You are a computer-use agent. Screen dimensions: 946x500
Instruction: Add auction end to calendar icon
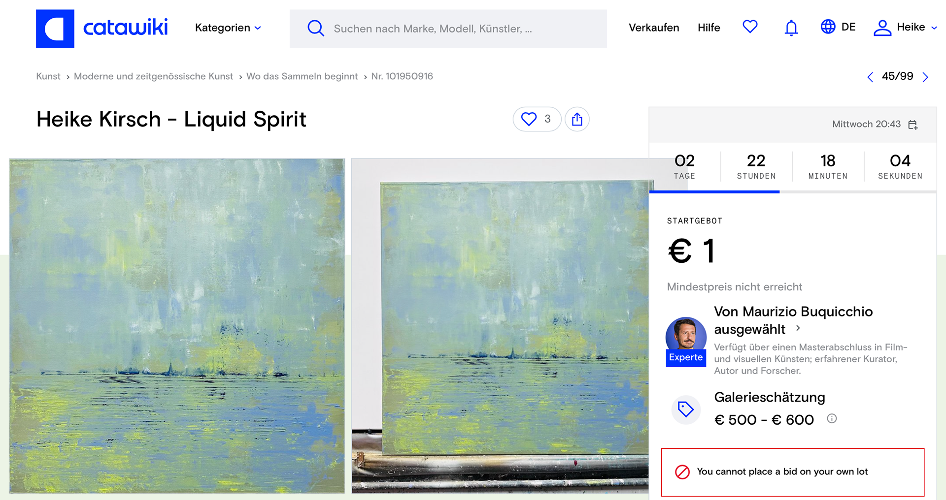[x=912, y=125]
